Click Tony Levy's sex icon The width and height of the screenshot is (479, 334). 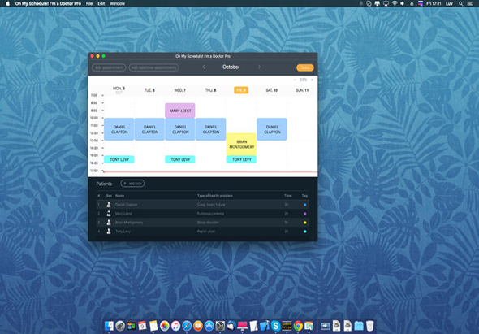point(109,232)
